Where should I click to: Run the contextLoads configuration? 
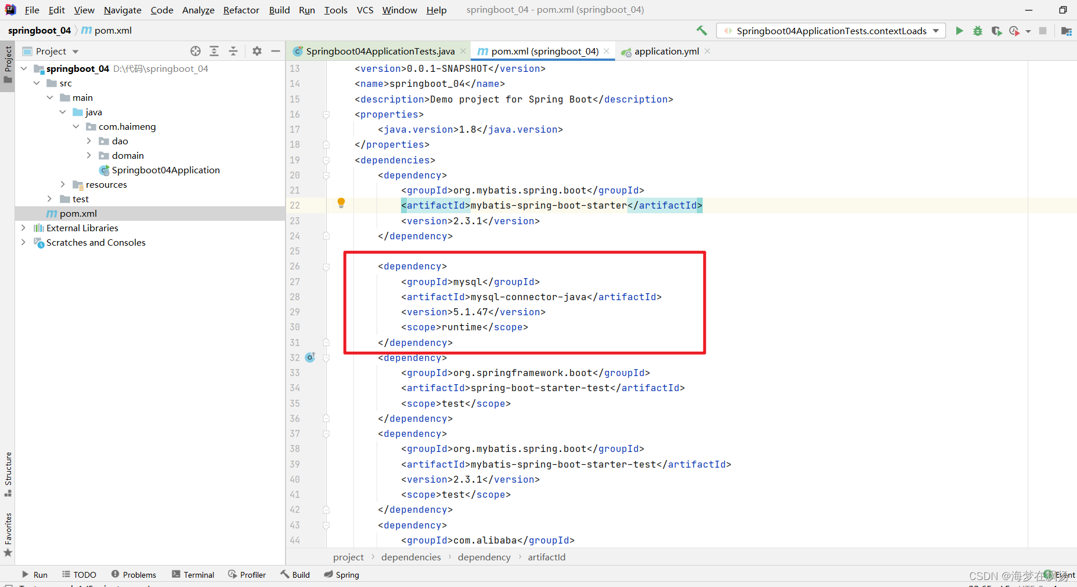(x=959, y=31)
